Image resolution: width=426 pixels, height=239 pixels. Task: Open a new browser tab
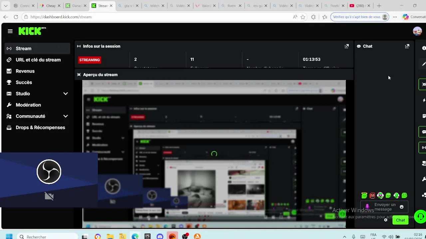[x=379, y=6]
